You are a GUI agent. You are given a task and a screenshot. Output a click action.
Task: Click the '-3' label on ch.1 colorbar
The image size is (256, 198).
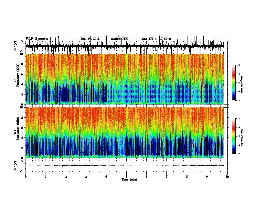[x=239, y=65]
